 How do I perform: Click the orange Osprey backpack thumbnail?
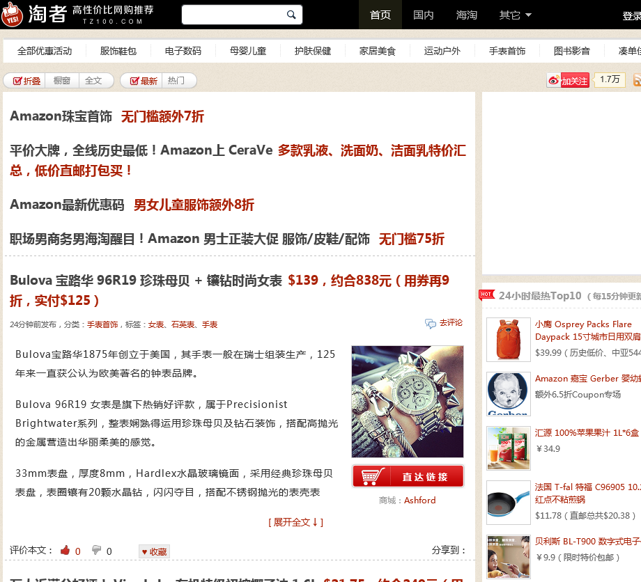pyautogui.click(x=508, y=340)
